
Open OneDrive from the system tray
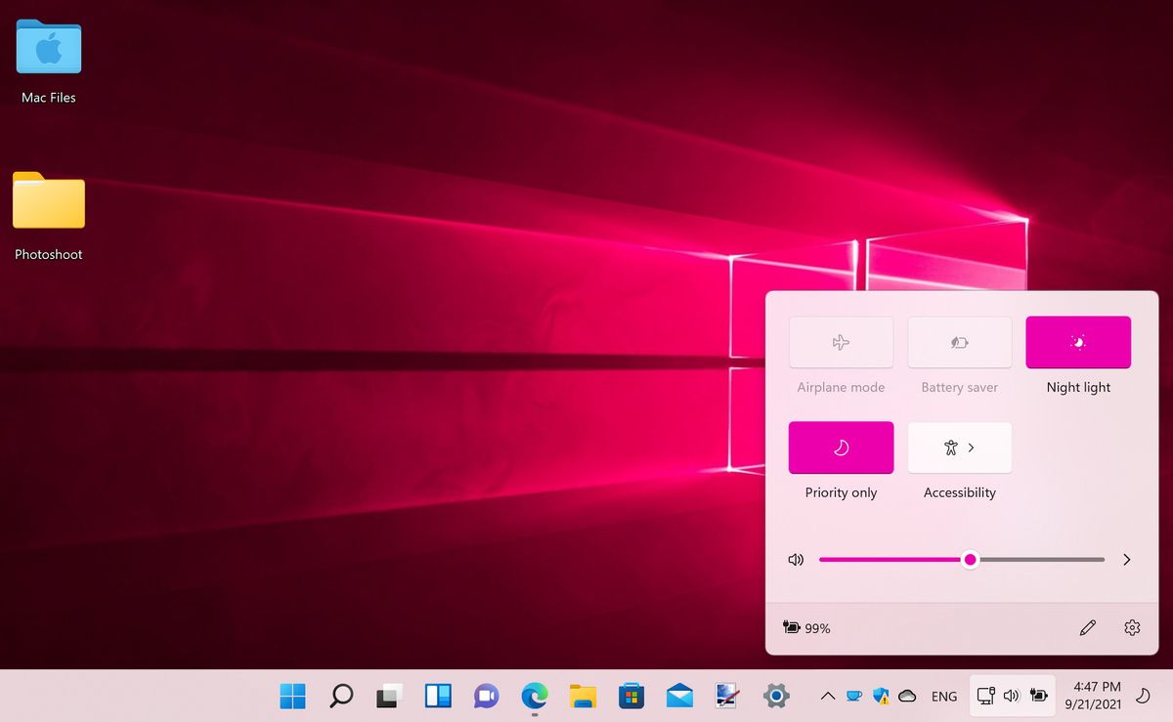(907, 696)
